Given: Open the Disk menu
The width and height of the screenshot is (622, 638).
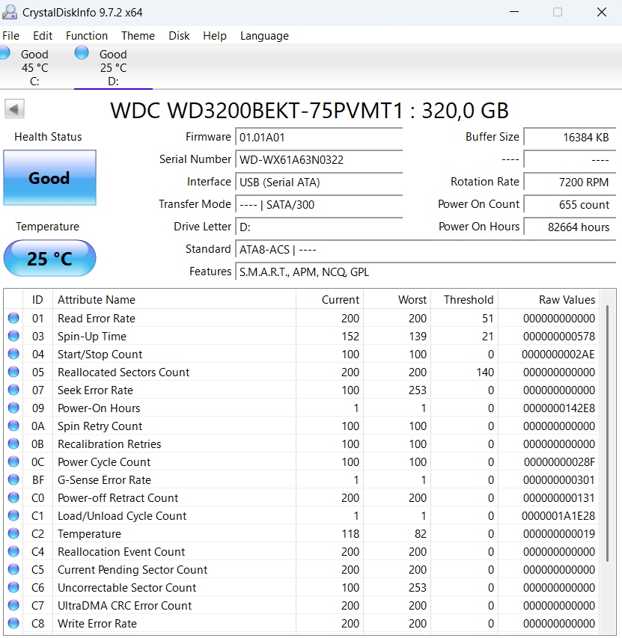Looking at the screenshot, I should pyautogui.click(x=179, y=35).
